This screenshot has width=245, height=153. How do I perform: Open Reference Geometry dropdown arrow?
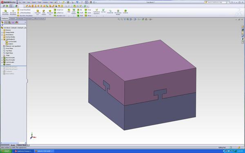[96, 16]
